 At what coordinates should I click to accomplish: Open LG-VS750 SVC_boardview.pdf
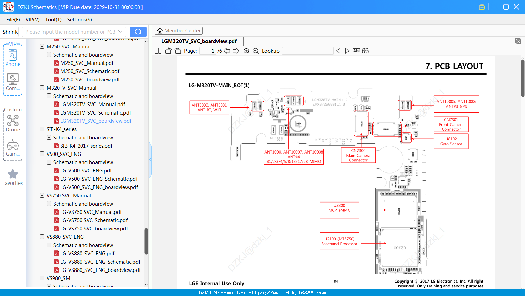coord(94,228)
